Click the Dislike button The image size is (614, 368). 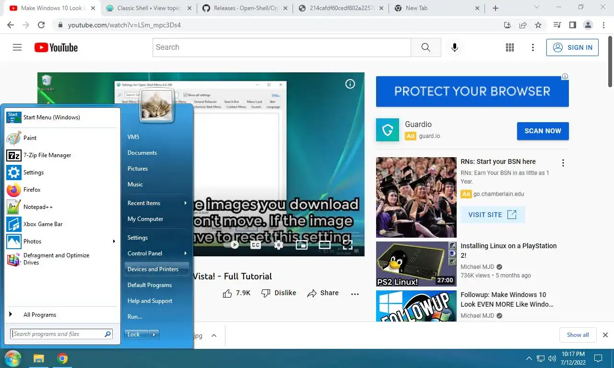pos(278,293)
